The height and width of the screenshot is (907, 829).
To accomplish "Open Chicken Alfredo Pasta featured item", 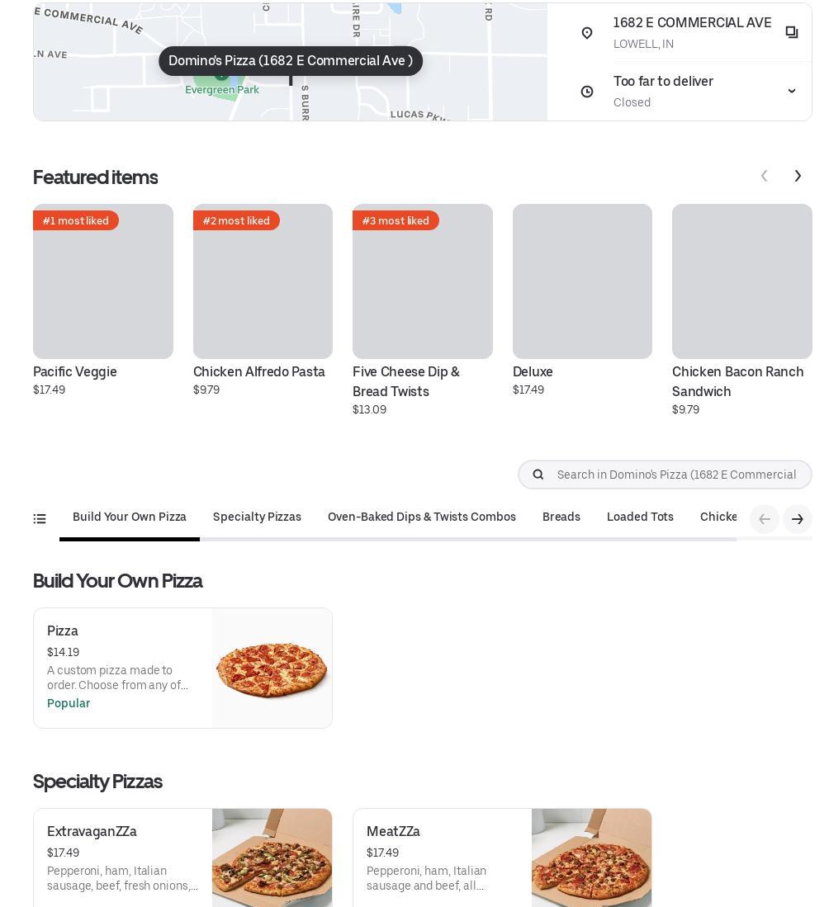I will (x=263, y=282).
